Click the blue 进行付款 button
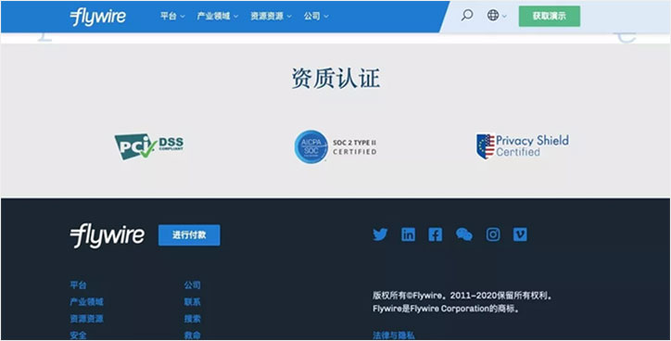This screenshot has height=341, width=671. [x=189, y=235]
